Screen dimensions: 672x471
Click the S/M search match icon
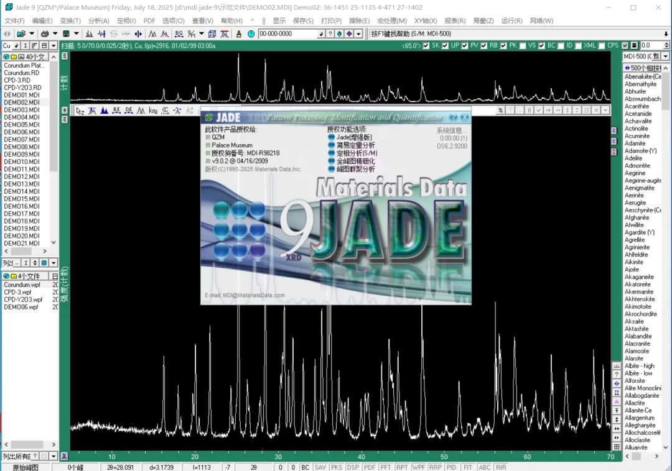point(192,34)
